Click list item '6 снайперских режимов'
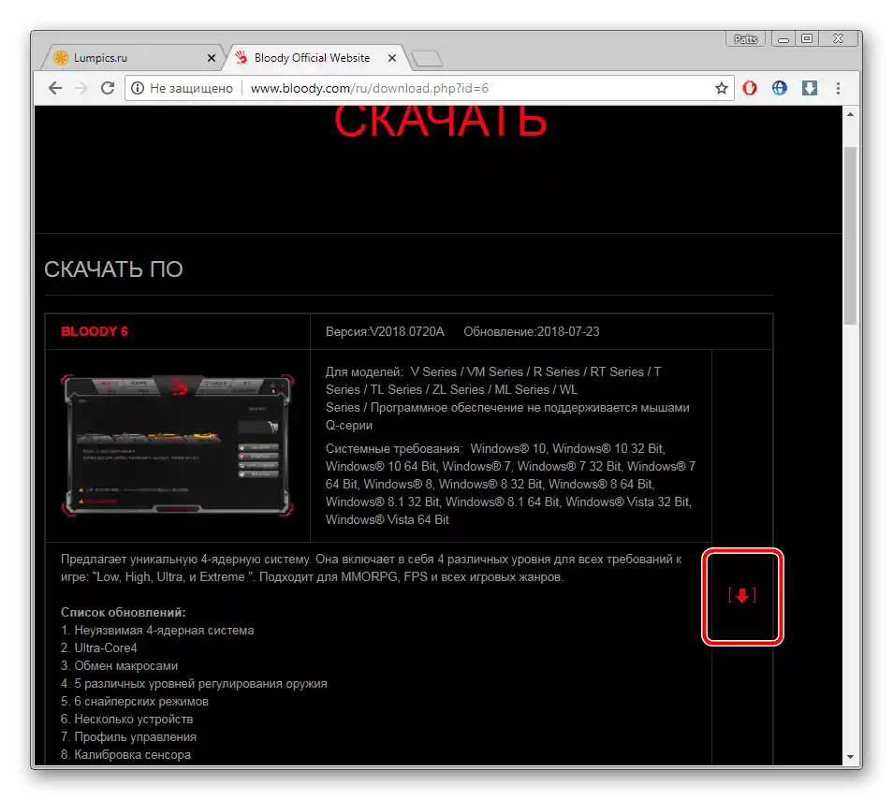893x800 pixels. click(x=141, y=702)
